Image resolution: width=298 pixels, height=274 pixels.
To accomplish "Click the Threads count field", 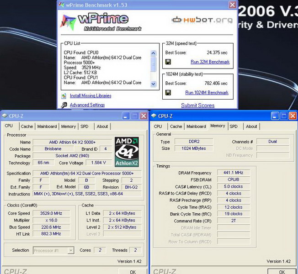I will [x=135, y=250].
